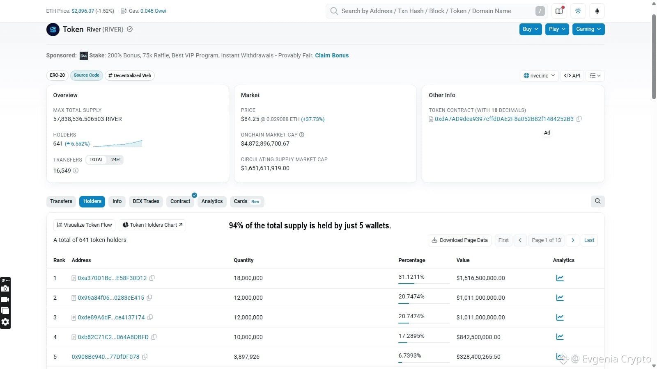Click Download Page Data button
This screenshot has height=369, width=657.
click(x=459, y=240)
